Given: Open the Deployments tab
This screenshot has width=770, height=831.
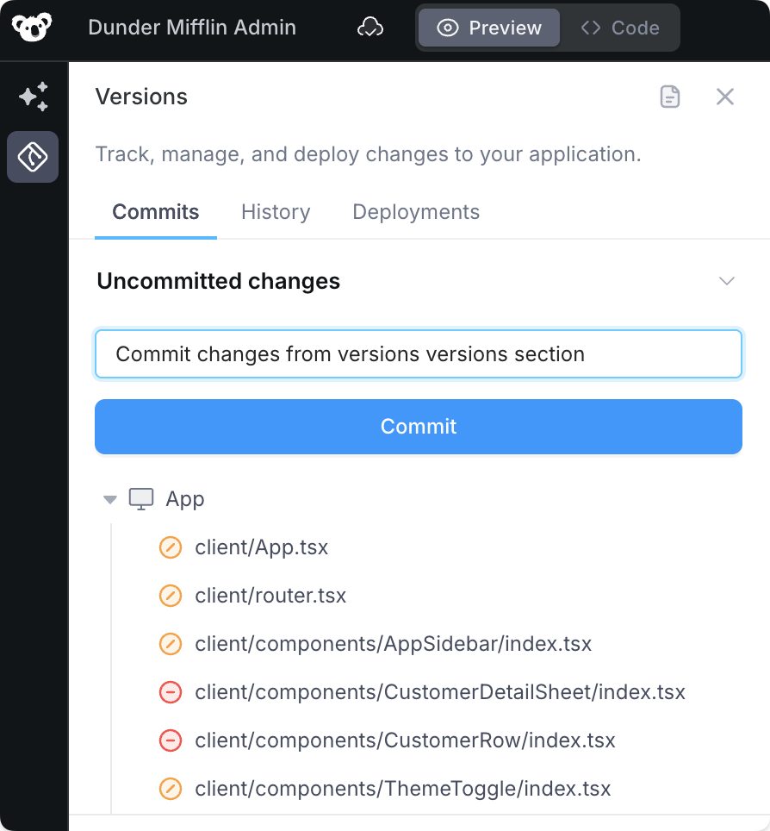Looking at the screenshot, I should pos(416,212).
